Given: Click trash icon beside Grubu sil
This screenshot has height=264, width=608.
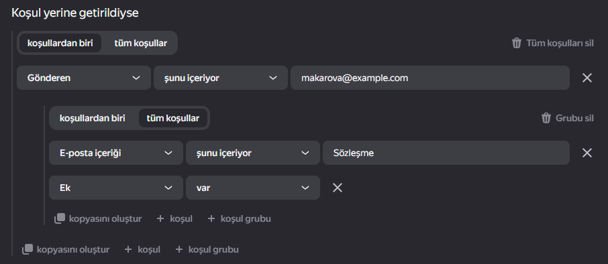Looking at the screenshot, I should (546, 118).
